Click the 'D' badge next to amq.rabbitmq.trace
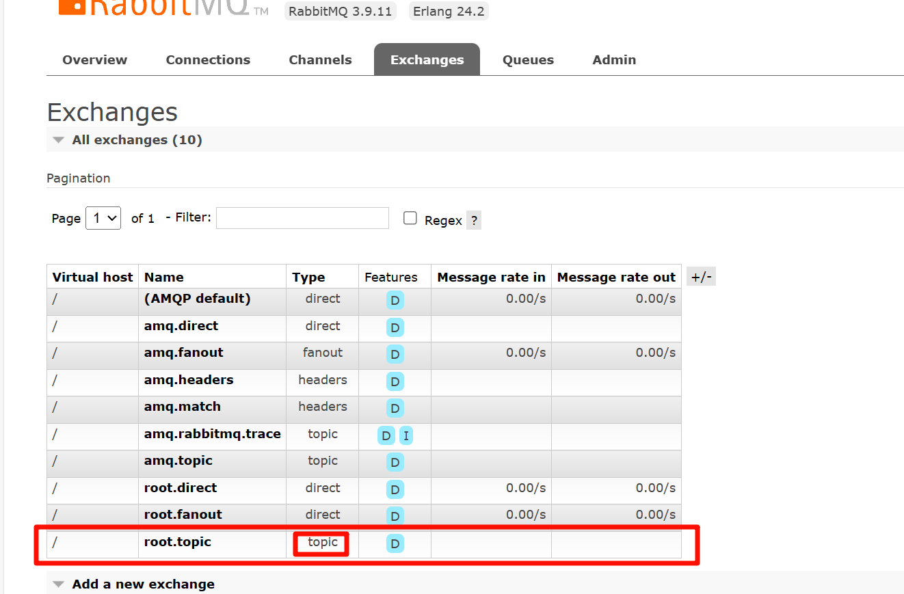This screenshot has width=904, height=594. pos(386,436)
